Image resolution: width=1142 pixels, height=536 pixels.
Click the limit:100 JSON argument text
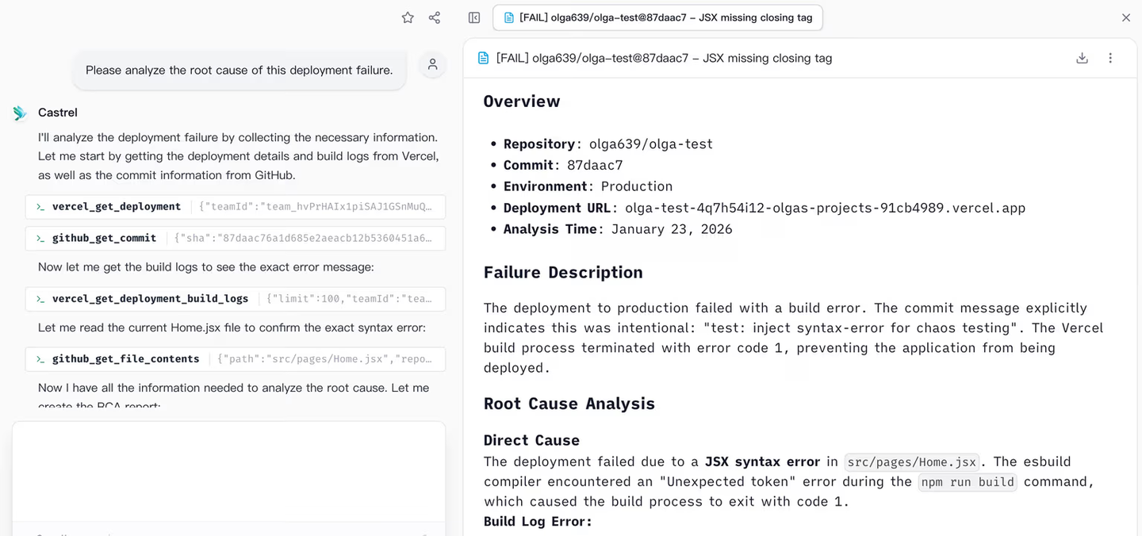click(349, 299)
